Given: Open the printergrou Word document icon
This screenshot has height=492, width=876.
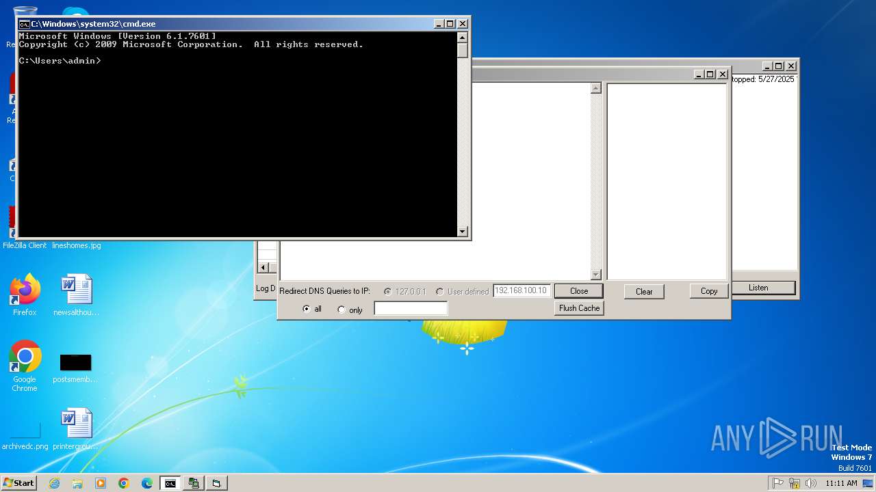Looking at the screenshot, I should pyautogui.click(x=76, y=429).
